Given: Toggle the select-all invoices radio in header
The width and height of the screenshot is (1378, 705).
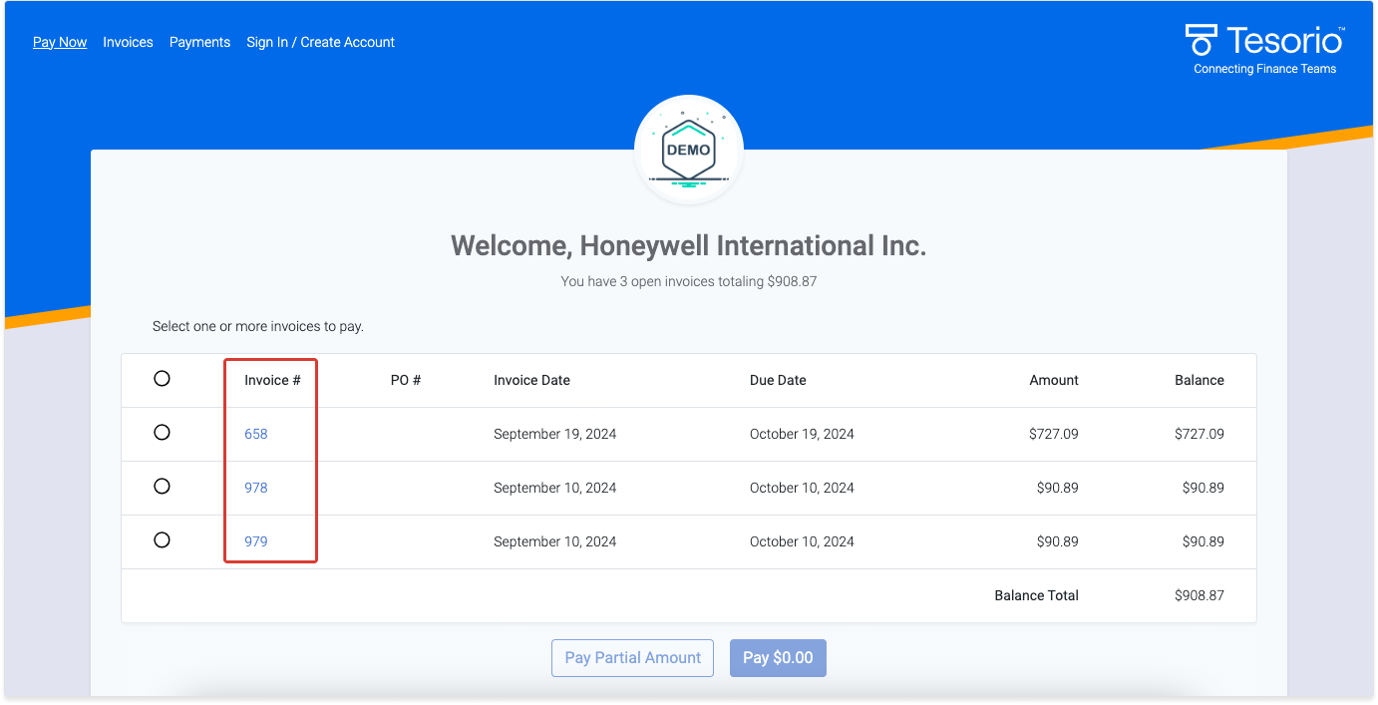Looking at the screenshot, I should [162, 379].
